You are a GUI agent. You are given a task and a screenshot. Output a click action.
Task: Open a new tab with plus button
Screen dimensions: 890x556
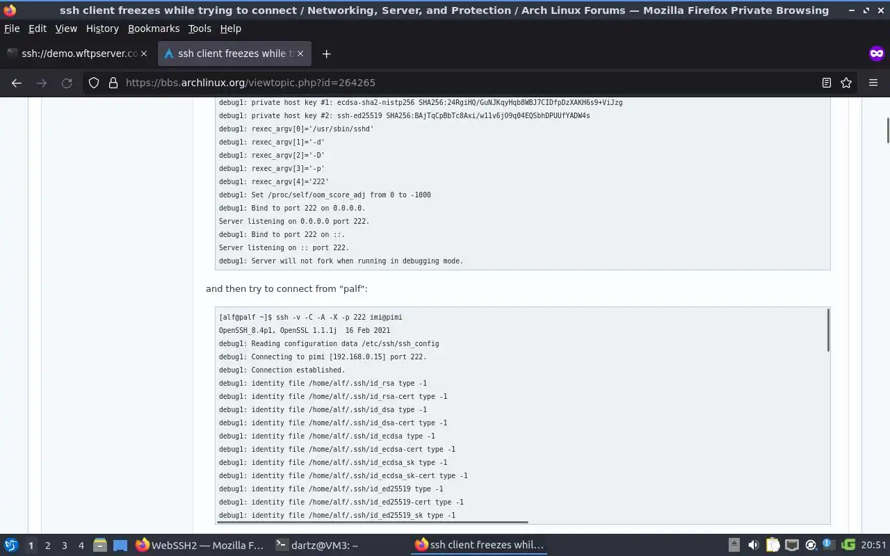pyautogui.click(x=326, y=54)
